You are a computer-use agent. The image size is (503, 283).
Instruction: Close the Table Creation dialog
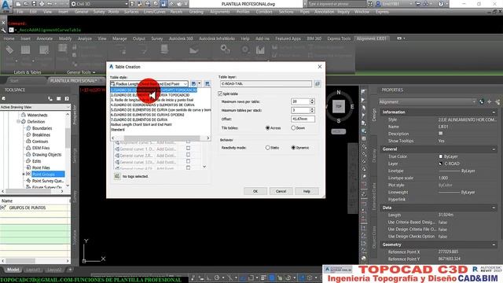tap(320, 67)
